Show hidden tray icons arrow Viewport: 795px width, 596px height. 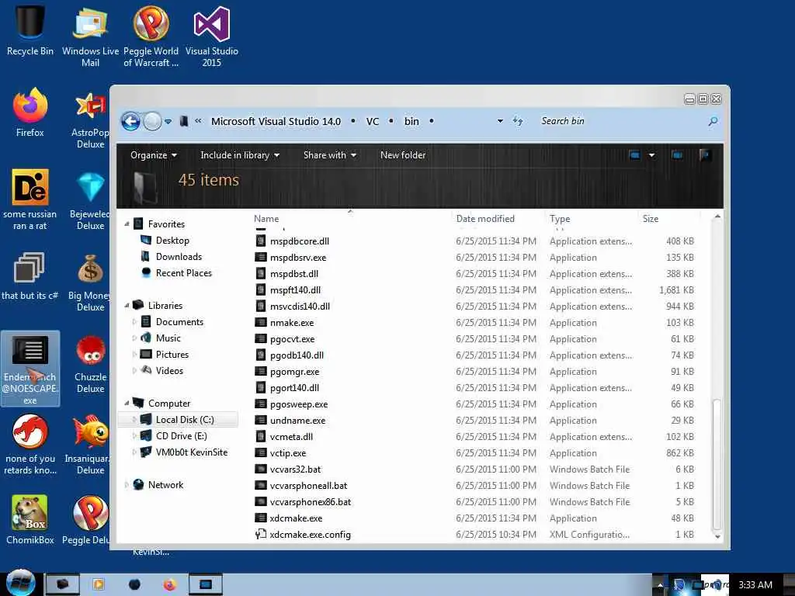[659, 585]
